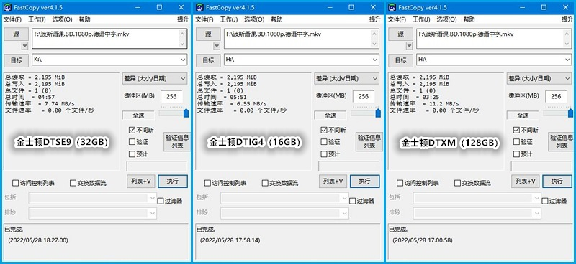Open 验证信息列表 in DTIG4 window
576x264 pixels.
[x=369, y=142]
